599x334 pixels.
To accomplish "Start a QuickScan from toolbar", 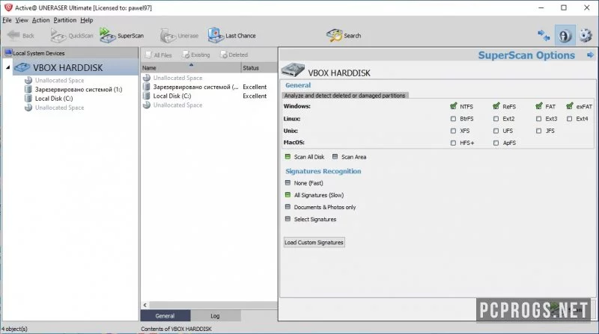I will pyautogui.click(x=72, y=35).
